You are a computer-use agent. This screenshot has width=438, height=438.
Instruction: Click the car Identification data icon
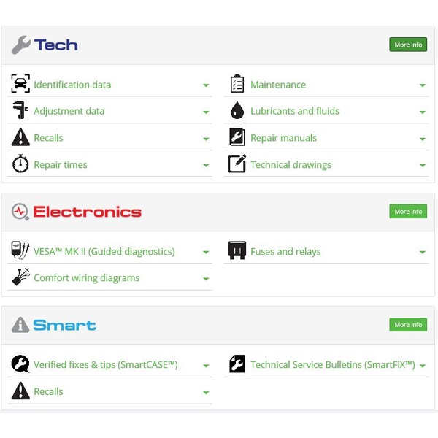pyautogui.click(x=20, y=83)
